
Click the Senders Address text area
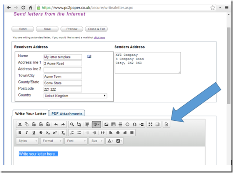pos(148,63)
